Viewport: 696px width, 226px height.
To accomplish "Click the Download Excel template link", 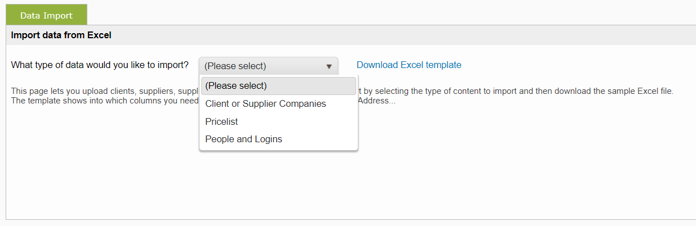I will coord(409,65).
